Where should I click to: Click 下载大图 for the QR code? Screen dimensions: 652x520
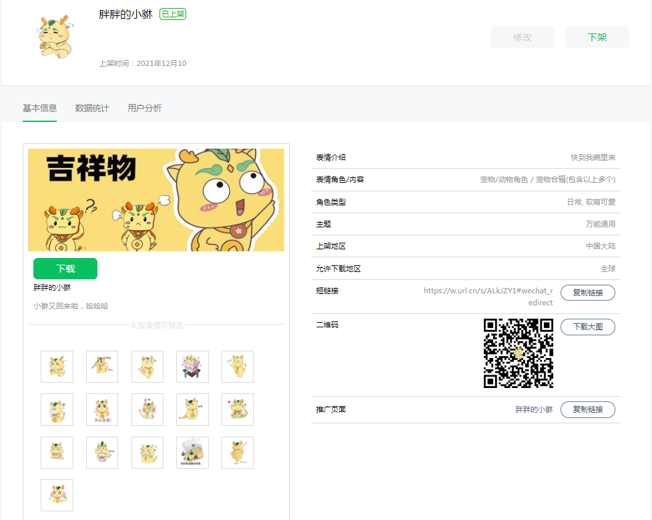pyautogui.click(x=587, y=327)
